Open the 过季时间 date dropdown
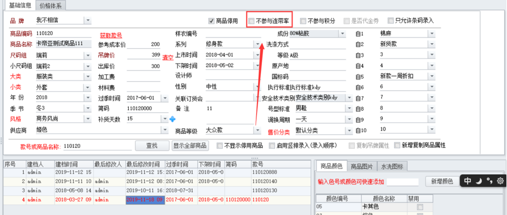The image size is (507, 215). [x=165, y=98]
